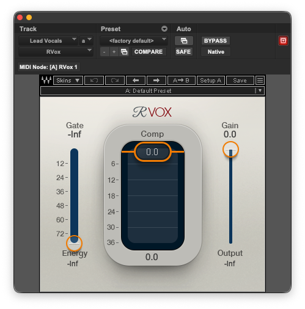Click the Gain slider handle
This screenshot has height=309, width=305.
[230, 150]
